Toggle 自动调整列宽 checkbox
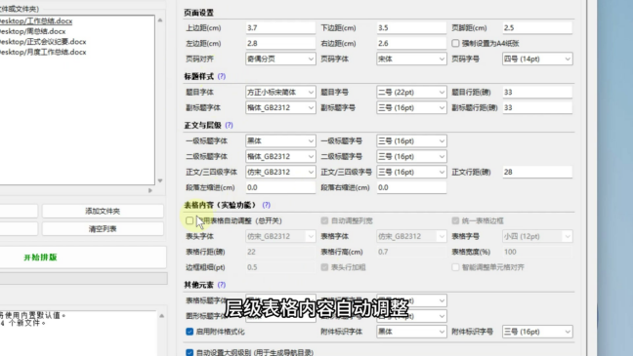633x356 pixels. click(324, 220)
